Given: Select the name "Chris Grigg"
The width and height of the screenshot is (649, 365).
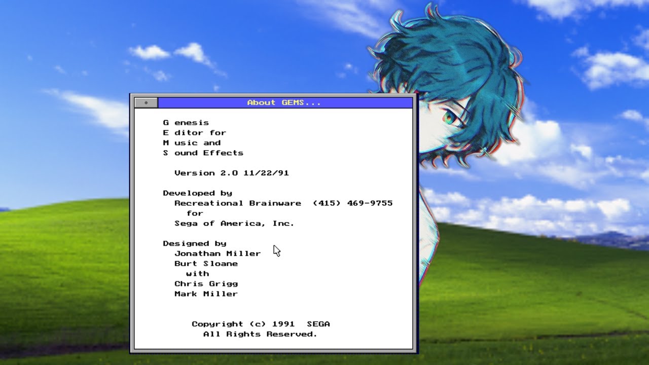Looking at the screenshot, I should point(206,284).
